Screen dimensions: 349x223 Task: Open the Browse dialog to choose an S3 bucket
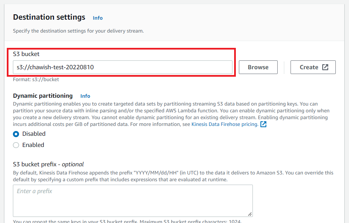258,67
